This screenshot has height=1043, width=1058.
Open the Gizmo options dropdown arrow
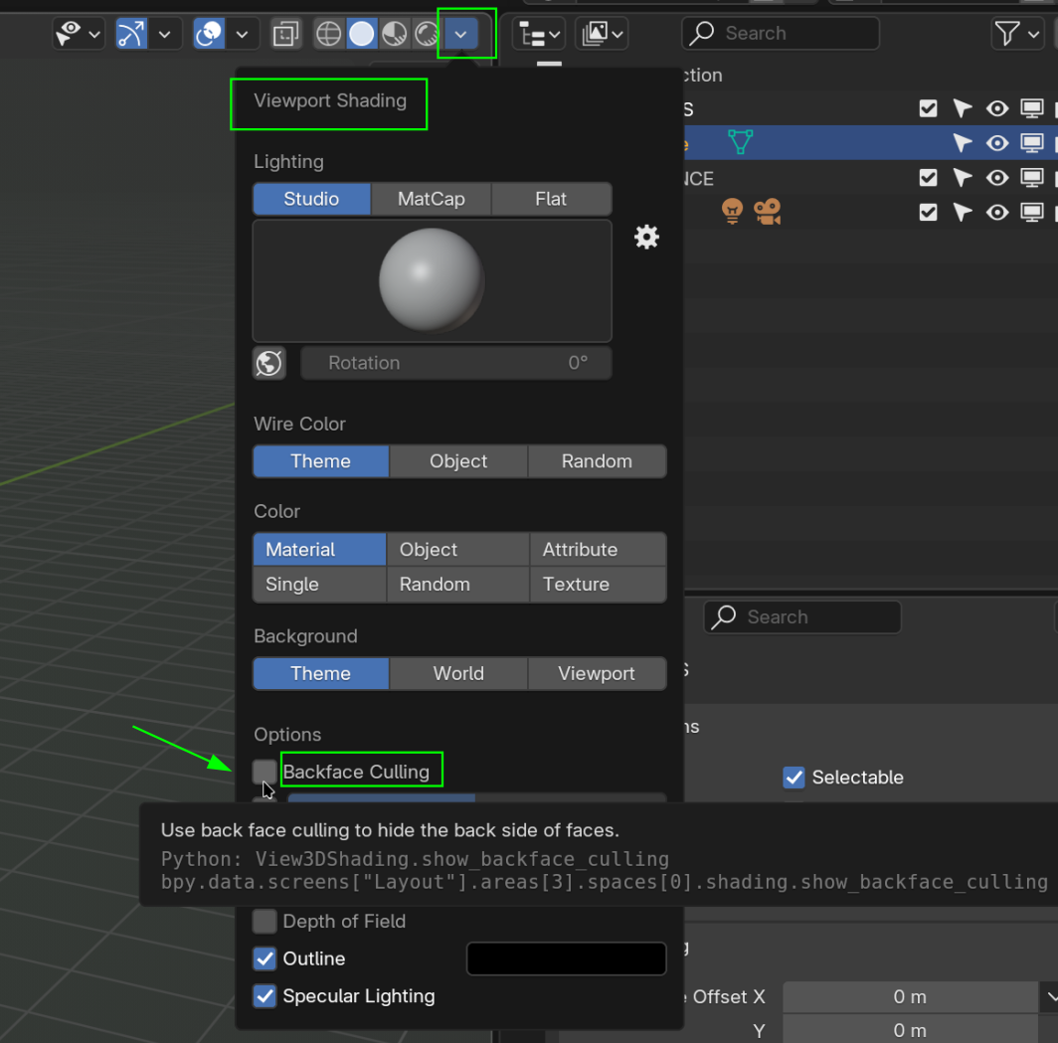pyautogui.click(x=164, y=34)
